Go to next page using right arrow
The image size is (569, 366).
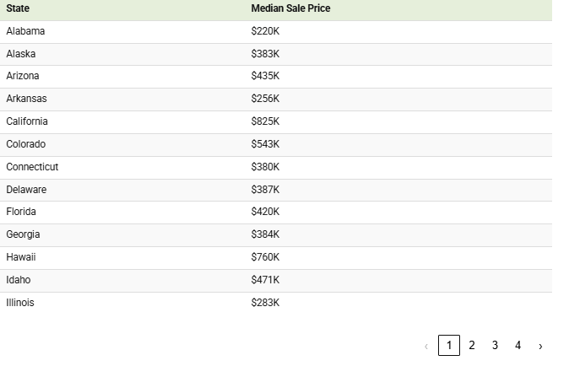(540, 346)
